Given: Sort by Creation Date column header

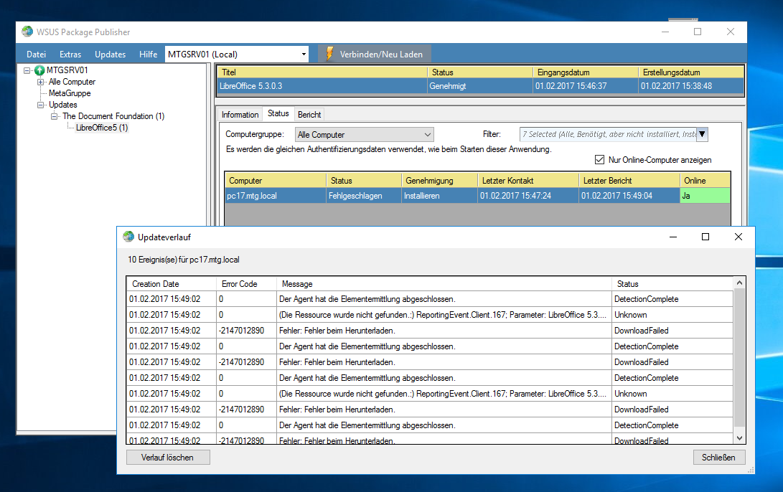Looking at the screenshot, I should tap(172, 284).
